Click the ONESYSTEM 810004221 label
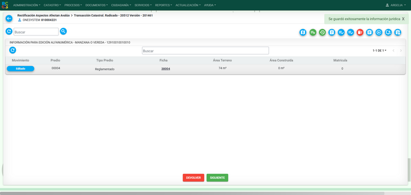411x195 pixels. point(40,20)
